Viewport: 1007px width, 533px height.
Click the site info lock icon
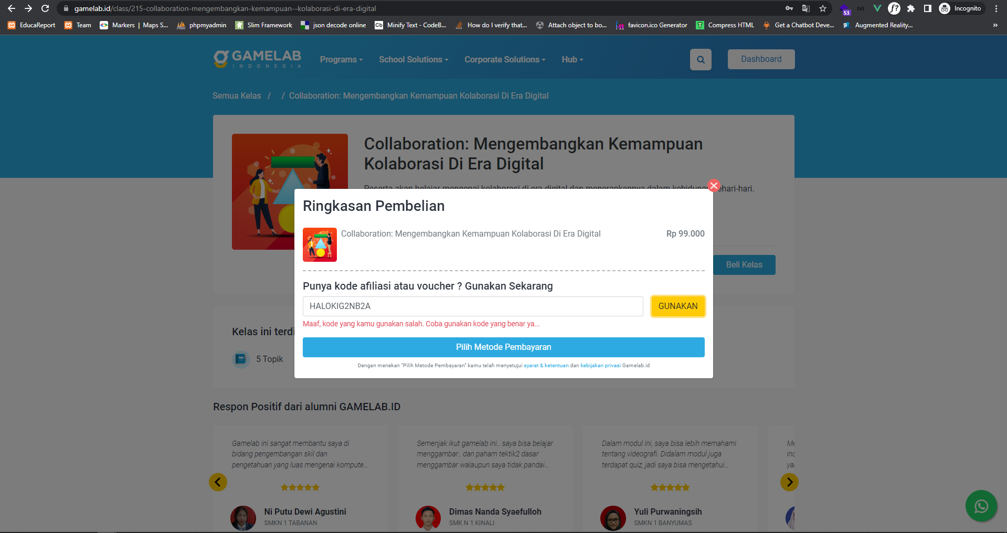click(66, 8)
